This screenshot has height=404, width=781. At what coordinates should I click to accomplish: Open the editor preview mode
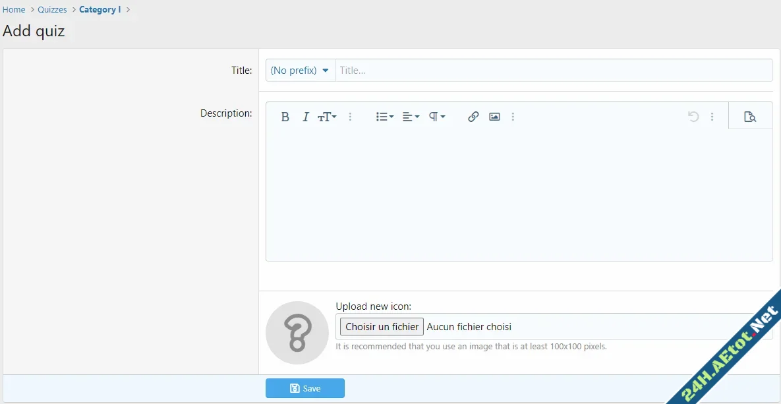click(x=749, y=117)
